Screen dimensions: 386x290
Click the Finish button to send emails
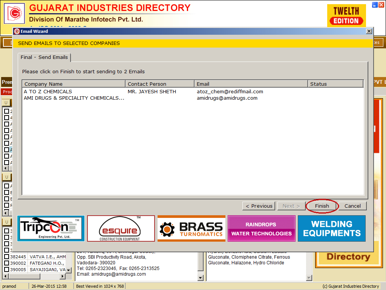tap(322, 206)
